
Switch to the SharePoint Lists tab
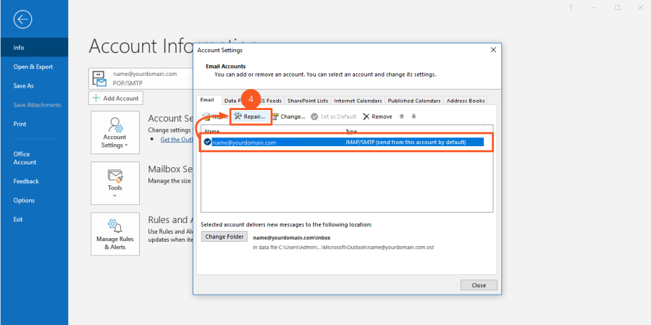(x=307, y=101)
